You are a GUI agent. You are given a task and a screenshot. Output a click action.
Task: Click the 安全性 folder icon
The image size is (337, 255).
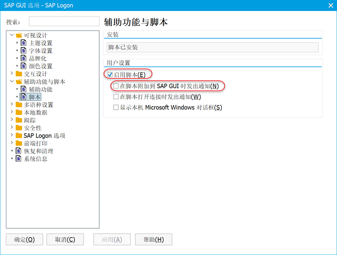pyautogui.click(x=19, y=128)
